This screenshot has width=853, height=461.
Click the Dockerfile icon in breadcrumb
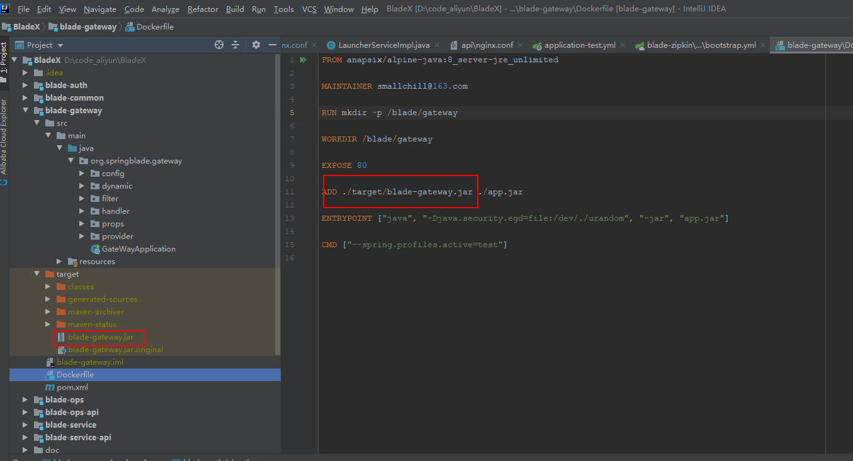[x=130, y=27]
